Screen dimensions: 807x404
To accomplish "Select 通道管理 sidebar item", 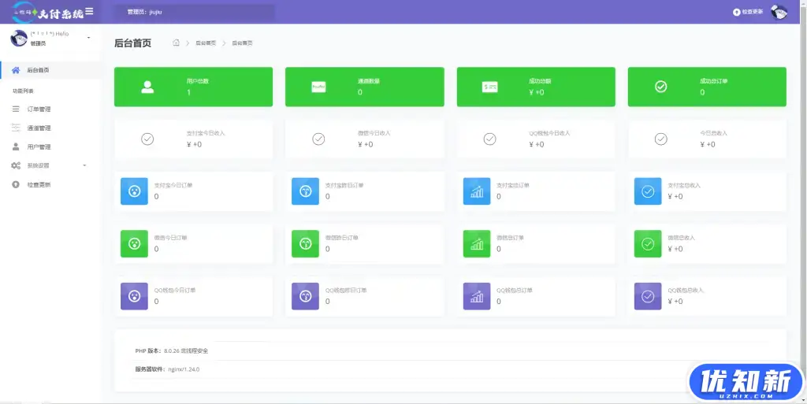I will [x=39, y=128].
